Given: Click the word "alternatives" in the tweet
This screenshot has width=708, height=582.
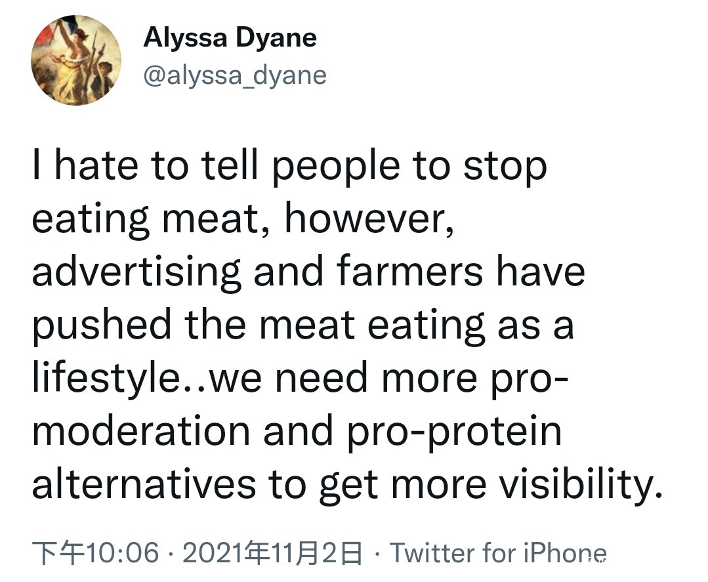Looking at the screenshot, I should (x=144, y=484).
